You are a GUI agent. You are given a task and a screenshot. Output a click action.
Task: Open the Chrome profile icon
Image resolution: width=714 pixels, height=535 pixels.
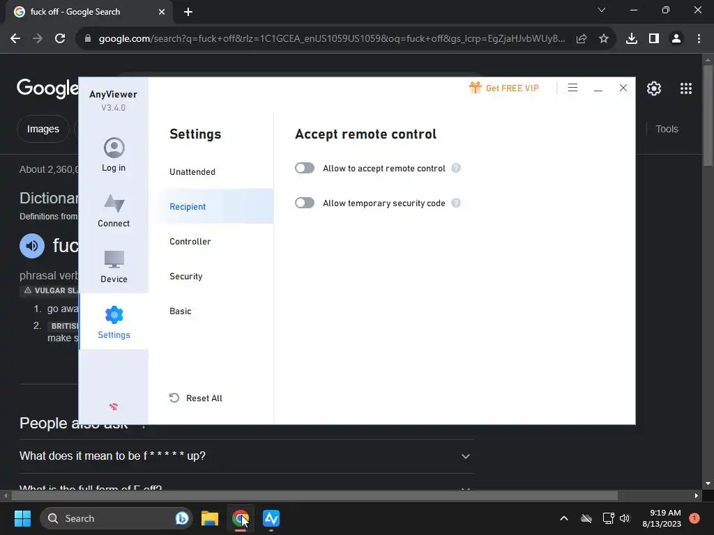click(676, 39)
